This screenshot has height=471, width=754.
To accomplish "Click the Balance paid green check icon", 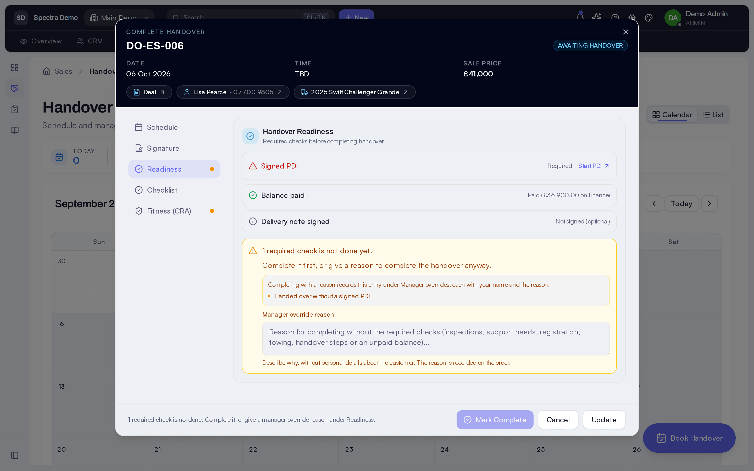I will pos(253,195).
